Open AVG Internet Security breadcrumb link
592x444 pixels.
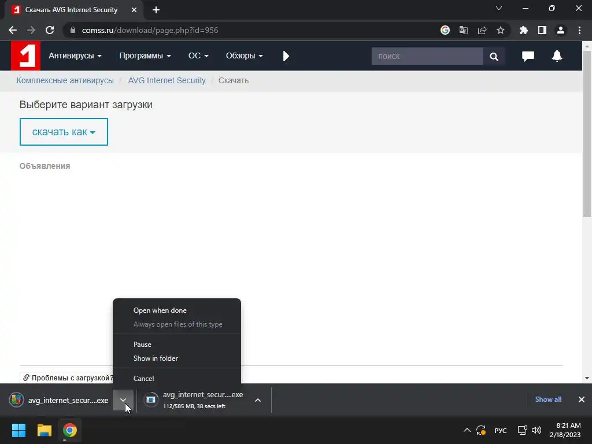click(167, 80)
